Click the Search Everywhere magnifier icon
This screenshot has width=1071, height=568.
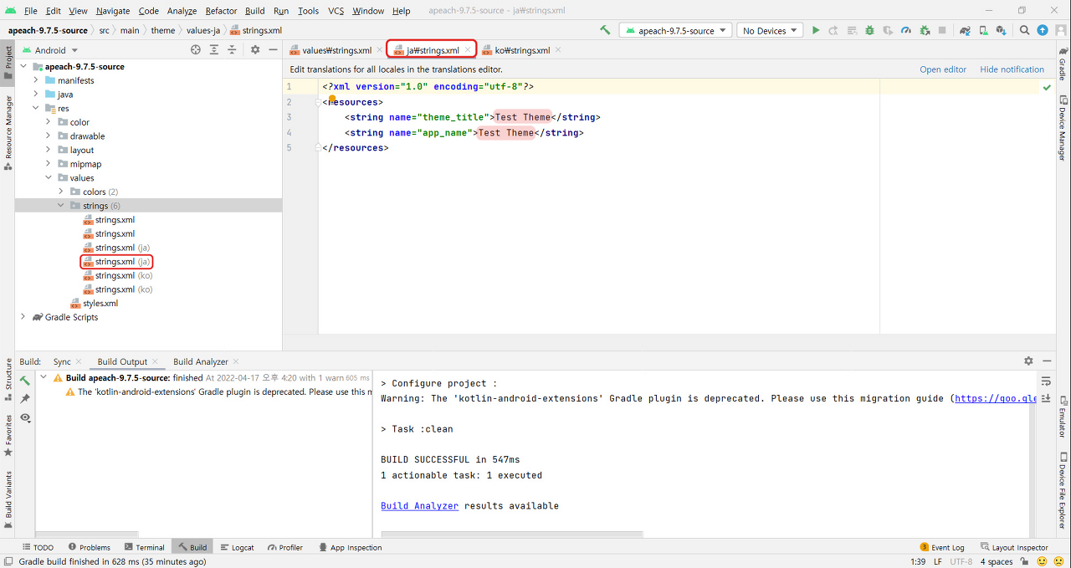coord(1025,30)
